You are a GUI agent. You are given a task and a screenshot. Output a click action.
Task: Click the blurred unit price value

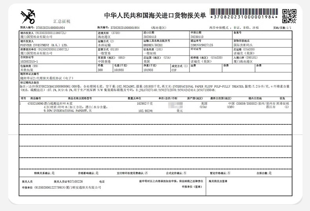point(175,105)
